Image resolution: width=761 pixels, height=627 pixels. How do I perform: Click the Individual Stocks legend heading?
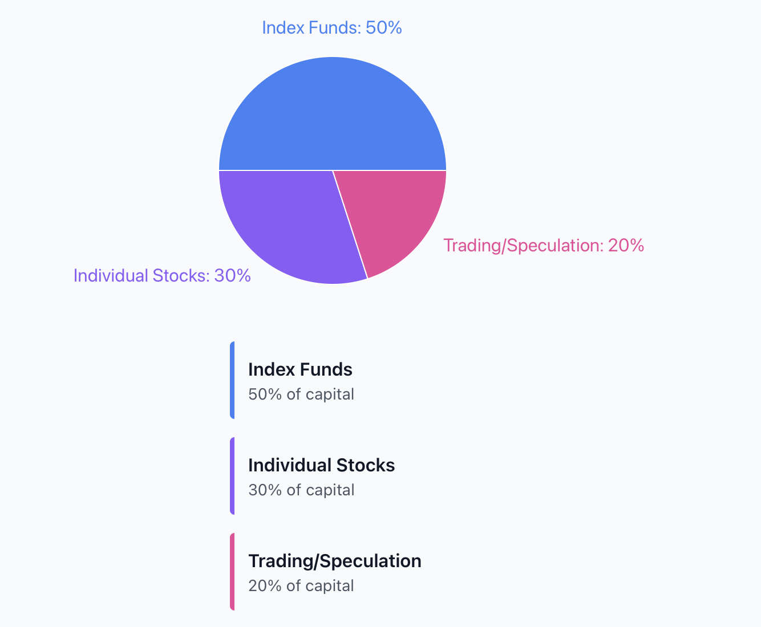click(x=321, y=465)
